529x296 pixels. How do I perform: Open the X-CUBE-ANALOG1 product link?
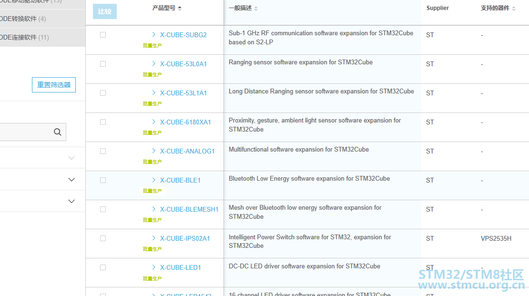coord(187,151)
